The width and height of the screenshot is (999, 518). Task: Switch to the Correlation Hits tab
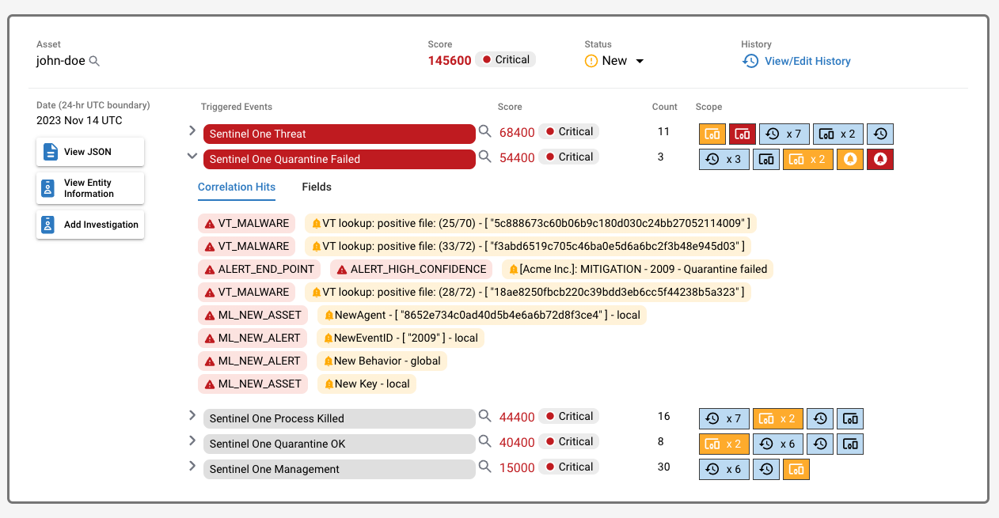(x=237, y=187)
